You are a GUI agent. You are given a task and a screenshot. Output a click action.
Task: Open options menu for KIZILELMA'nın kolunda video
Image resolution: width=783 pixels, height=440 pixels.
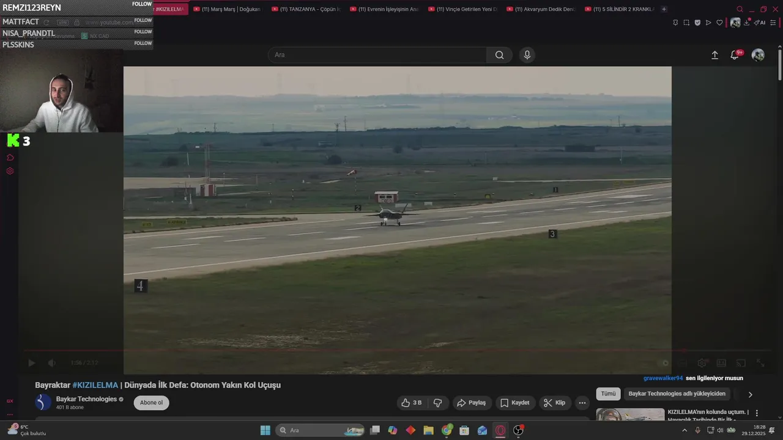pos(757,413)
